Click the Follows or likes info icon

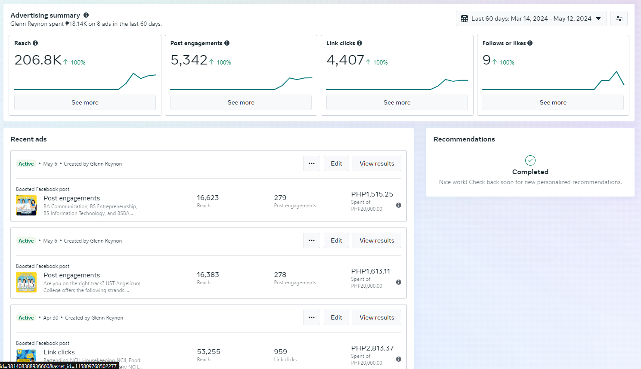click(x=530, y=43)
